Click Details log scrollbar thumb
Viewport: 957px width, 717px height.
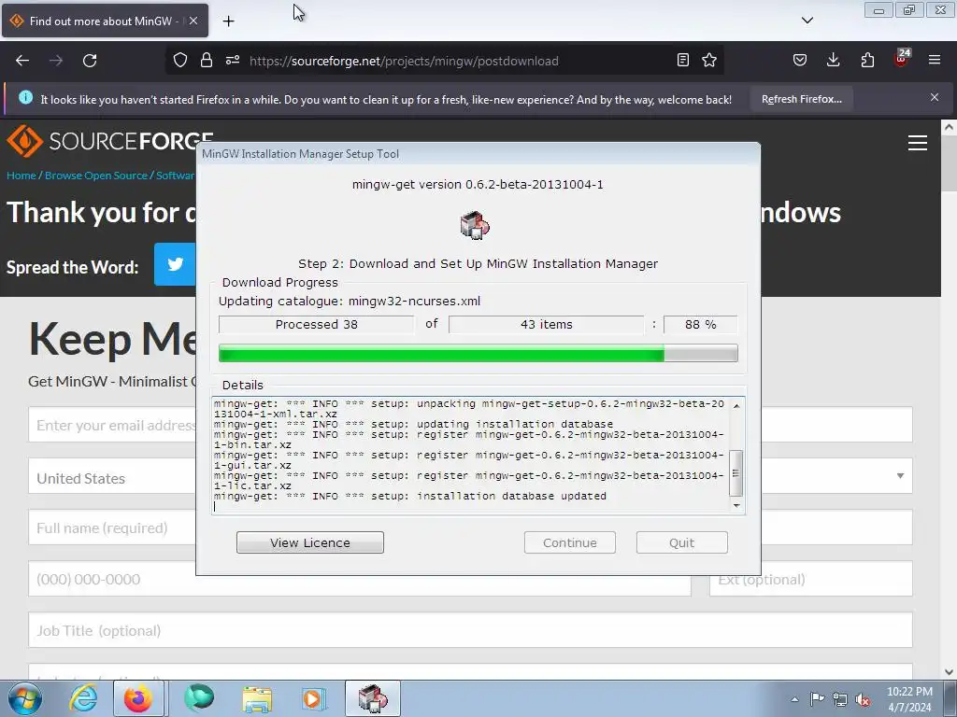click(x=736, y=473)
